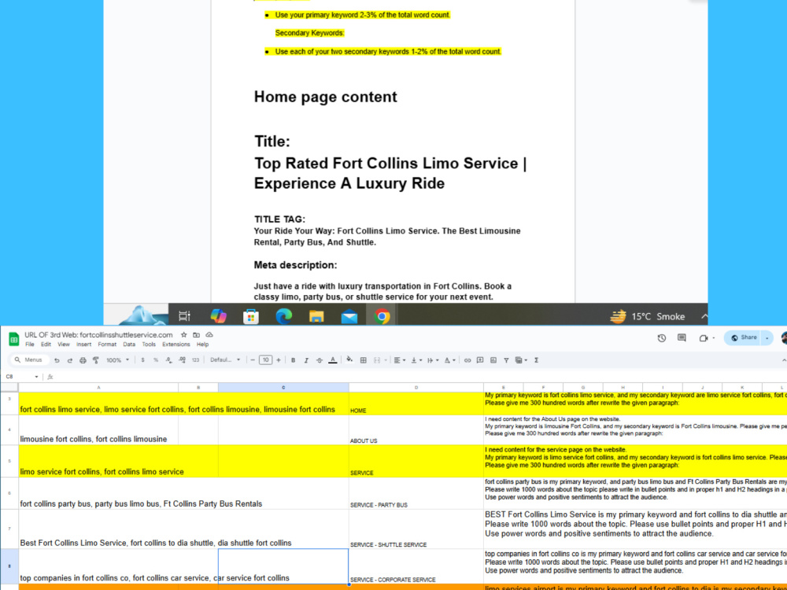
Task: Collapse the toolbar with the chevron
Action: (784, 360)
